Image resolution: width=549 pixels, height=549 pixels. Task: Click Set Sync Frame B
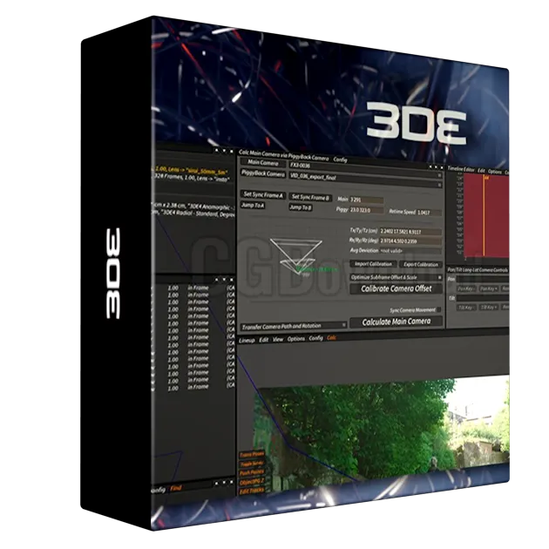click(310, 197)
